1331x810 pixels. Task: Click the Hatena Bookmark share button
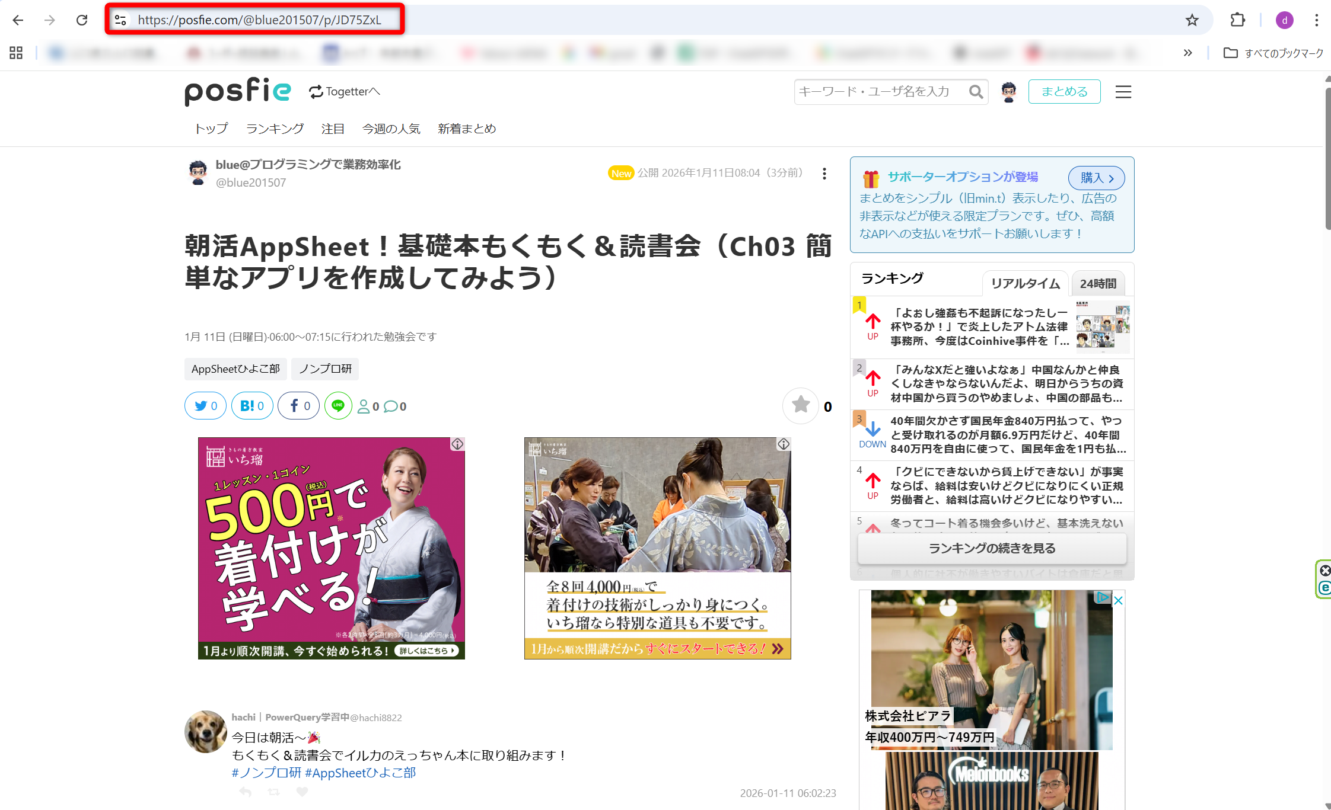click(x=251, y=406)
